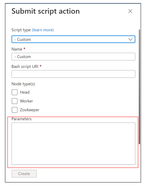
Task: Select the Zookeeper label text
Action: point(30,110)
